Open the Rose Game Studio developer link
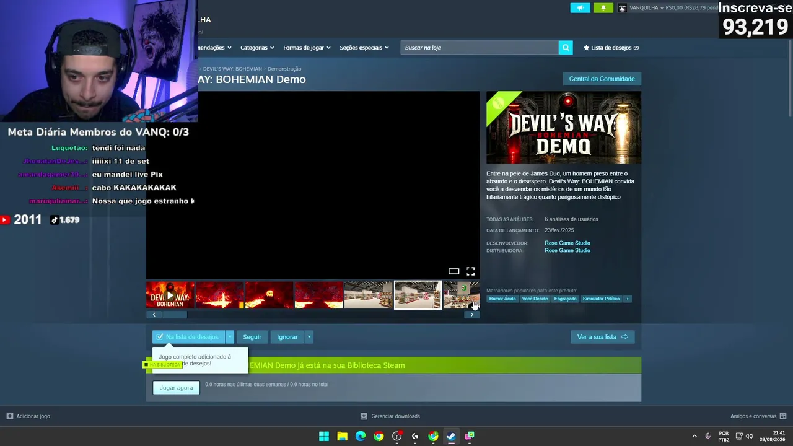 point(567,243)
